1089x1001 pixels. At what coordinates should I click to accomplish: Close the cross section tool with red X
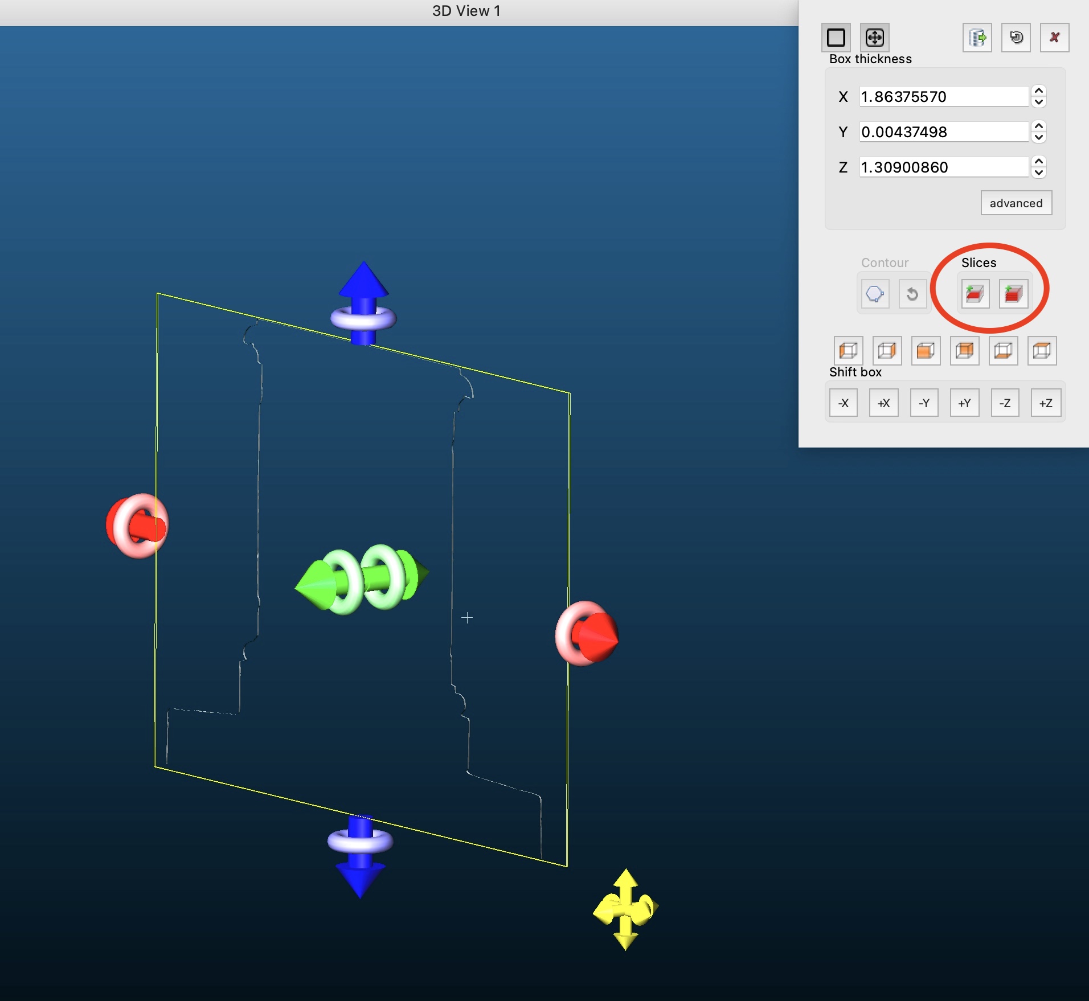click(x=1054, y=38)
